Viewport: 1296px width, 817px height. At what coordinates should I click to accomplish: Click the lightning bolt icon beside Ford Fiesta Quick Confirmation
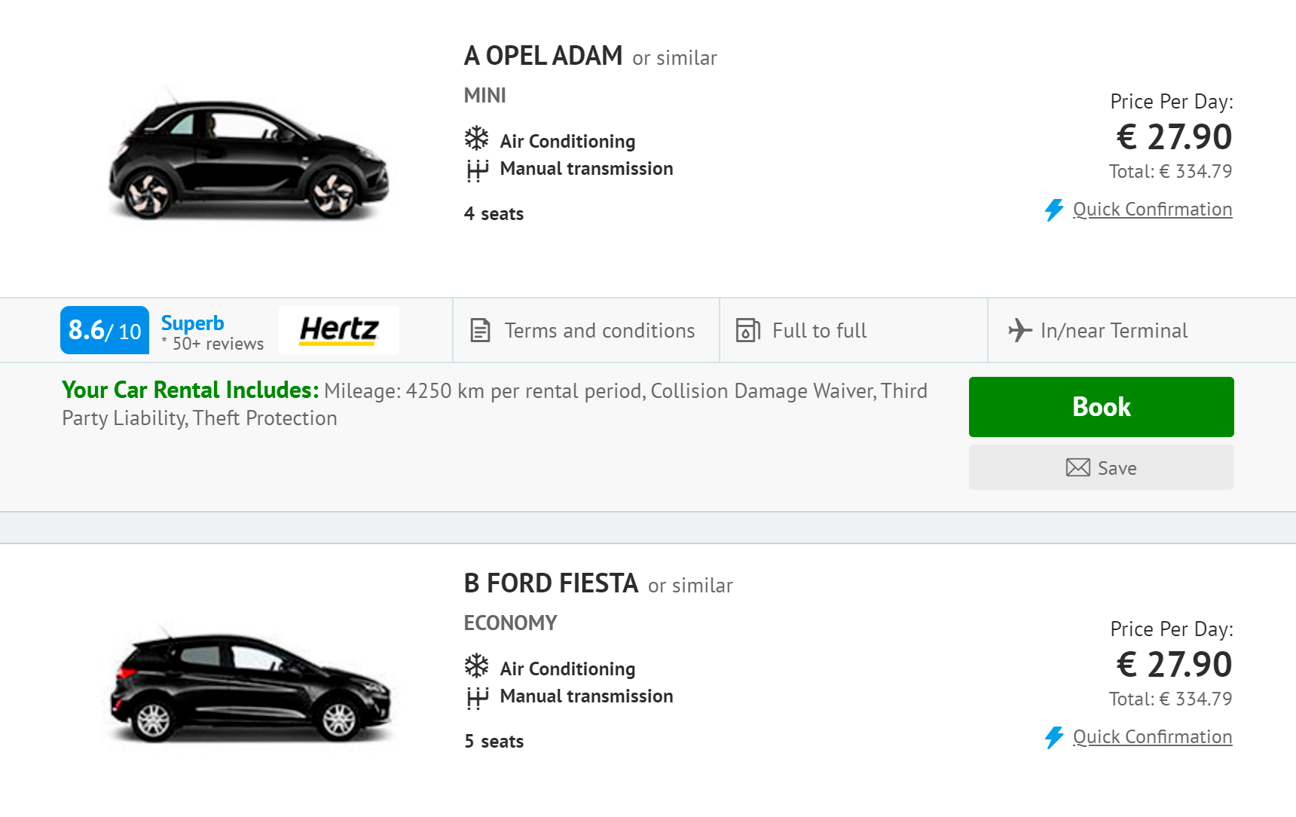pyautogui.click(x=1054, y=737)
